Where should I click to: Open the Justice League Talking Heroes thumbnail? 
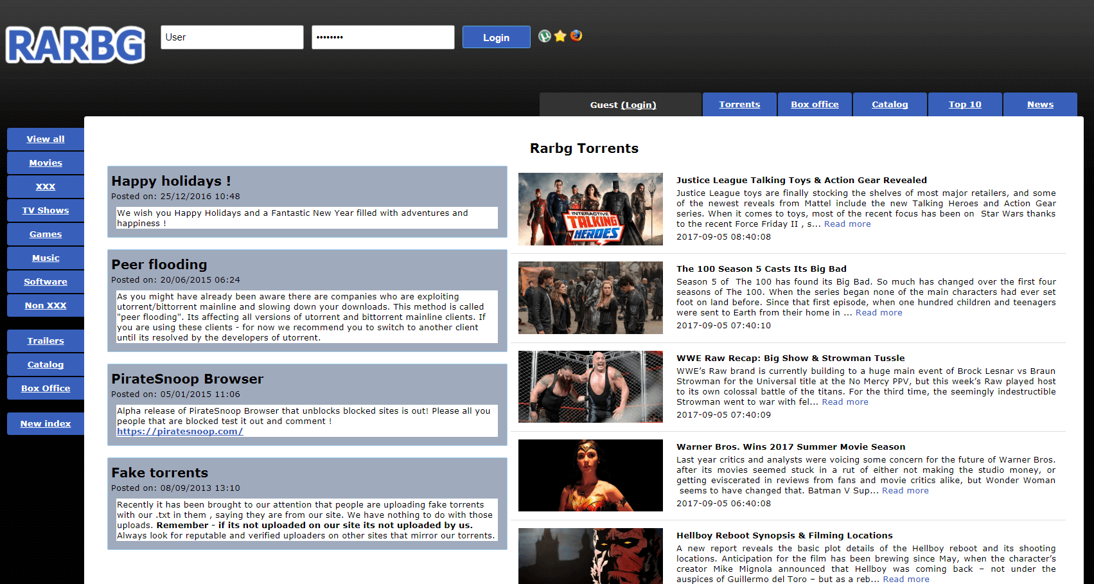(x=590, y=209)
